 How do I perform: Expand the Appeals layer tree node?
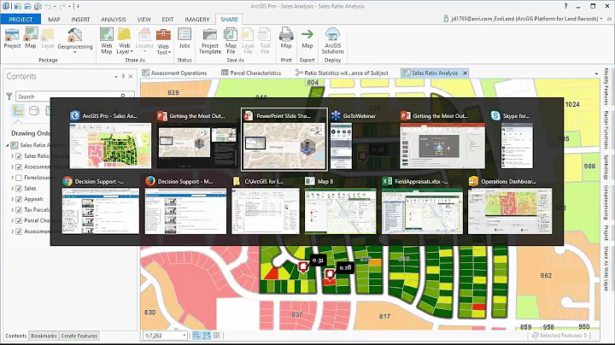13,199
